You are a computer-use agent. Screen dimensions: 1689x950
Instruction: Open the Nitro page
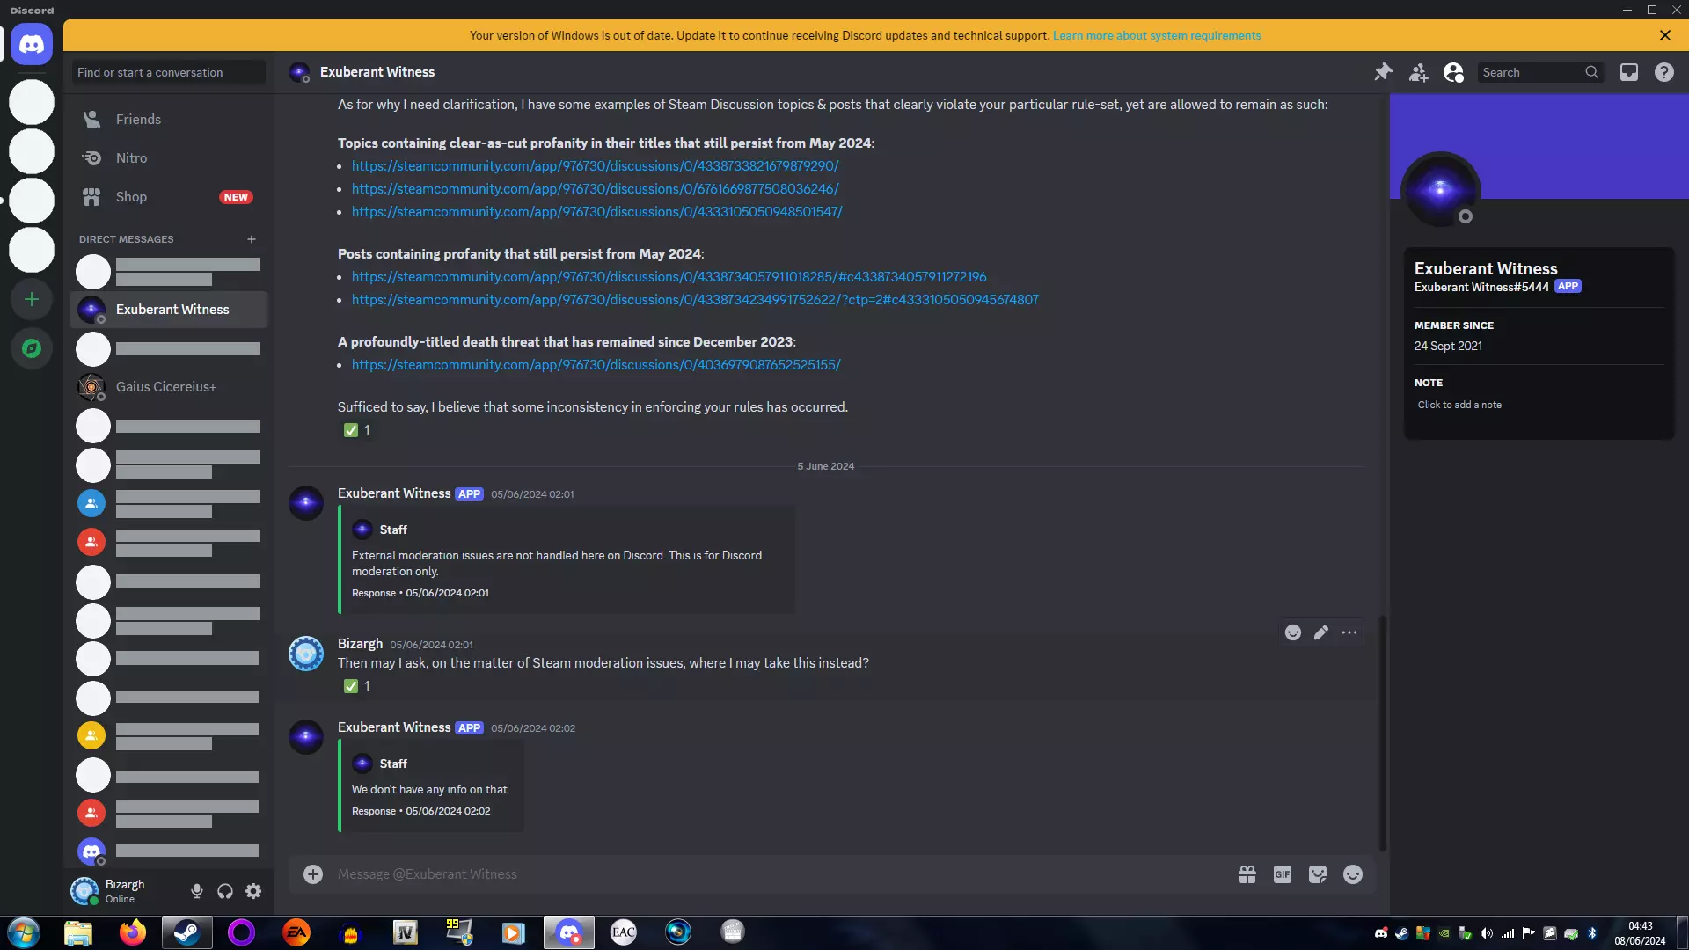pos(131,158)
